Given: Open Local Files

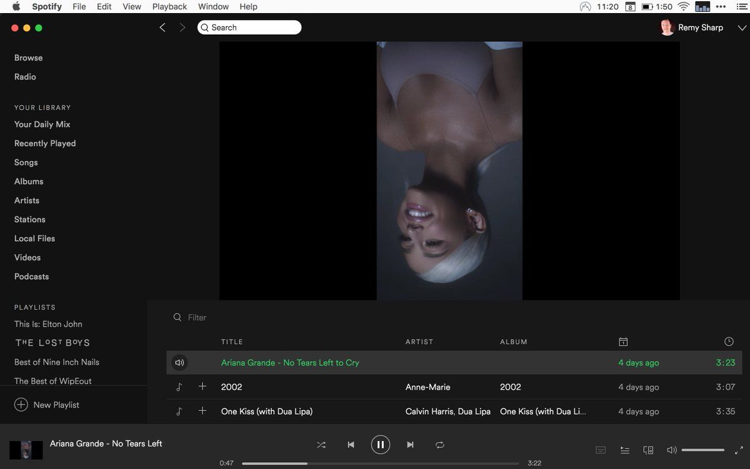Looking at the screenshot, I should (34, 239).
